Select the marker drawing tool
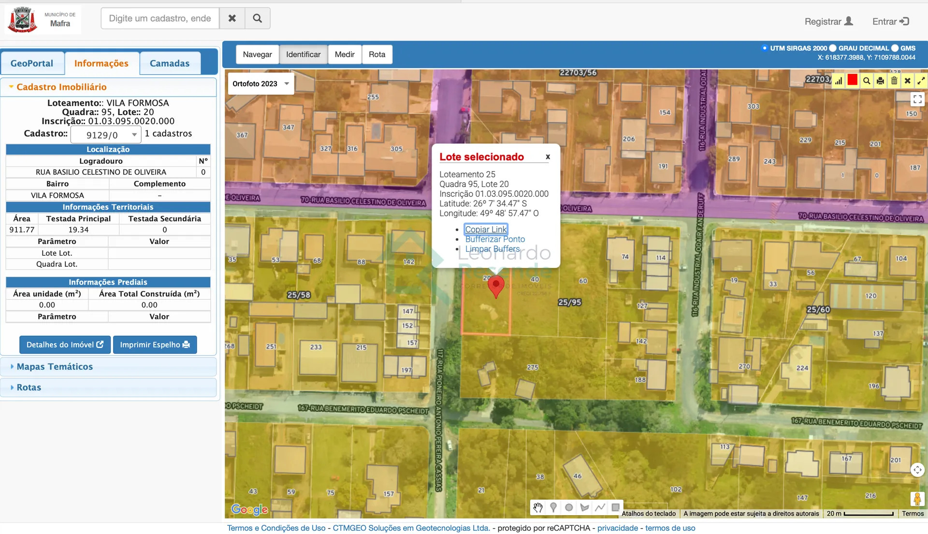Image resolution: width=928 pixels, height=534 pixels. pos(553,507)
